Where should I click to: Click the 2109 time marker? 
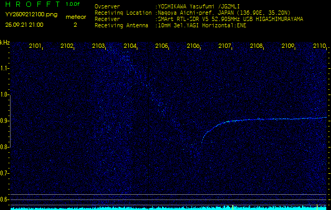point(288,46)
